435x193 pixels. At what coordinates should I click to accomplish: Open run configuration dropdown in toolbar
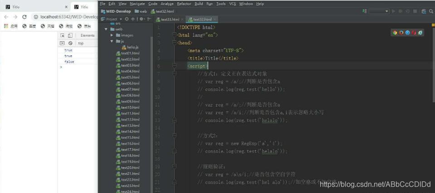pyautogui.click(x=379, y=11)
